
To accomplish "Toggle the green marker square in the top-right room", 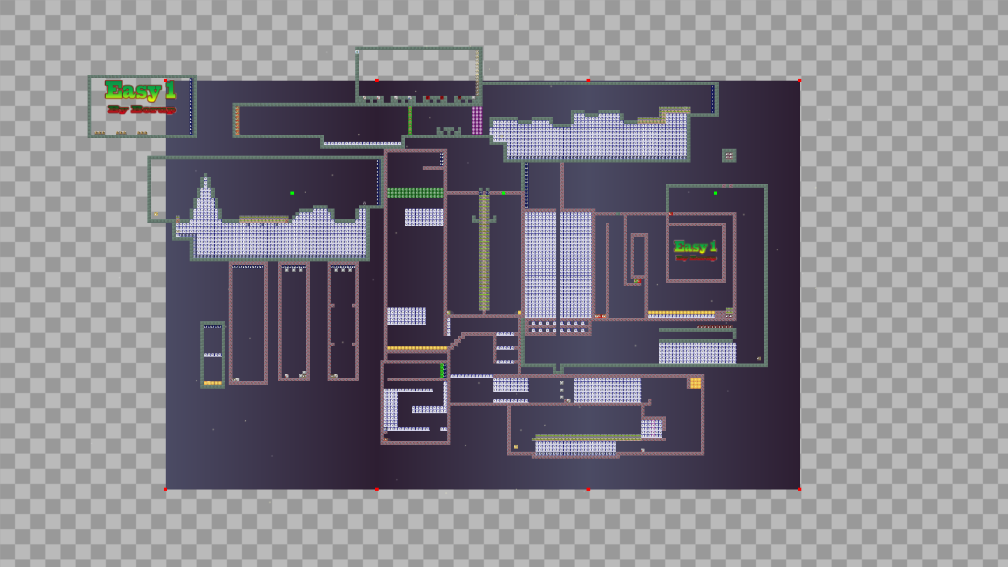I will click(715, 193).
